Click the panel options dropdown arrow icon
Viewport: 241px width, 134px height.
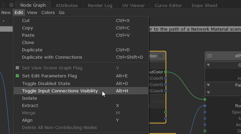pyautogui.click(x=11, y=5)
